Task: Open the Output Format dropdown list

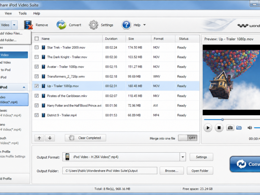Action: click(183, 157)
